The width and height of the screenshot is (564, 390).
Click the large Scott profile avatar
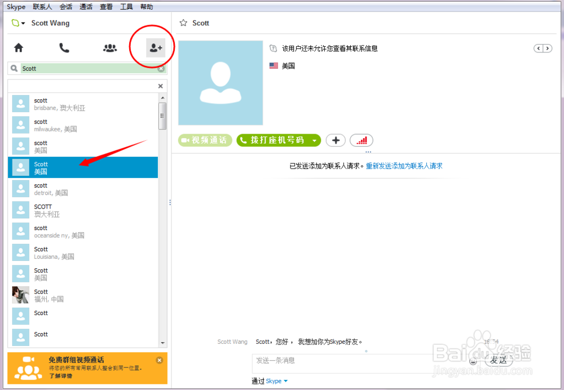(221, 83)
